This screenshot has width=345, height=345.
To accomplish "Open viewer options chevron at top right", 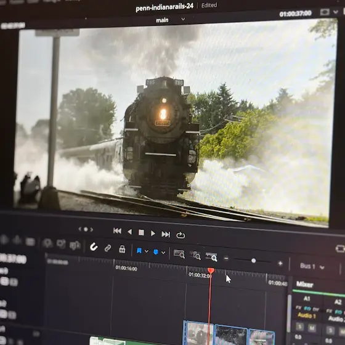I will (x=336, y=12).
